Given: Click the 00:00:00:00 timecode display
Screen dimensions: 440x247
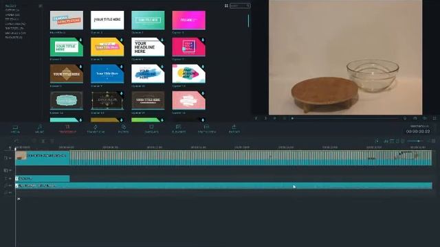Looking at the screenshot, I should pos(418,131).
